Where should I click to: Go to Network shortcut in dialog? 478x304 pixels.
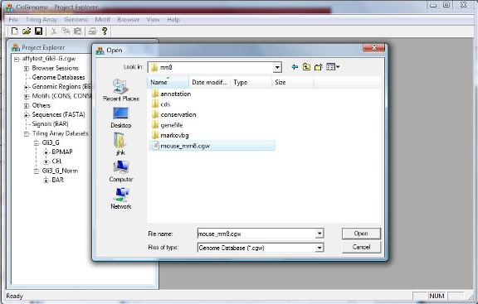click(121, 199)
